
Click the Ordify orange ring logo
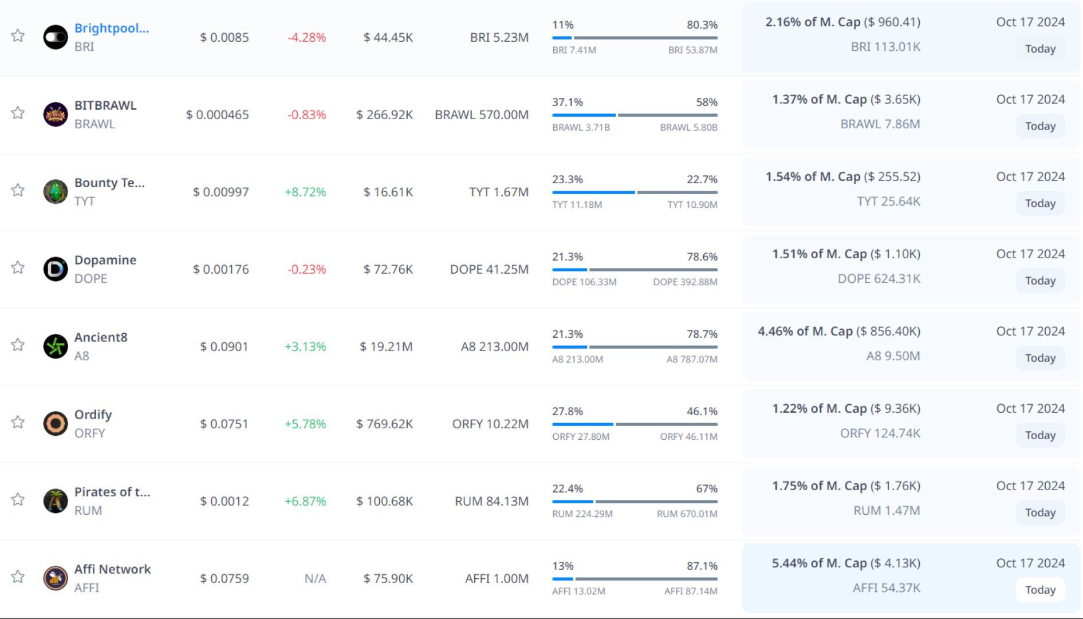coord(56,424)
